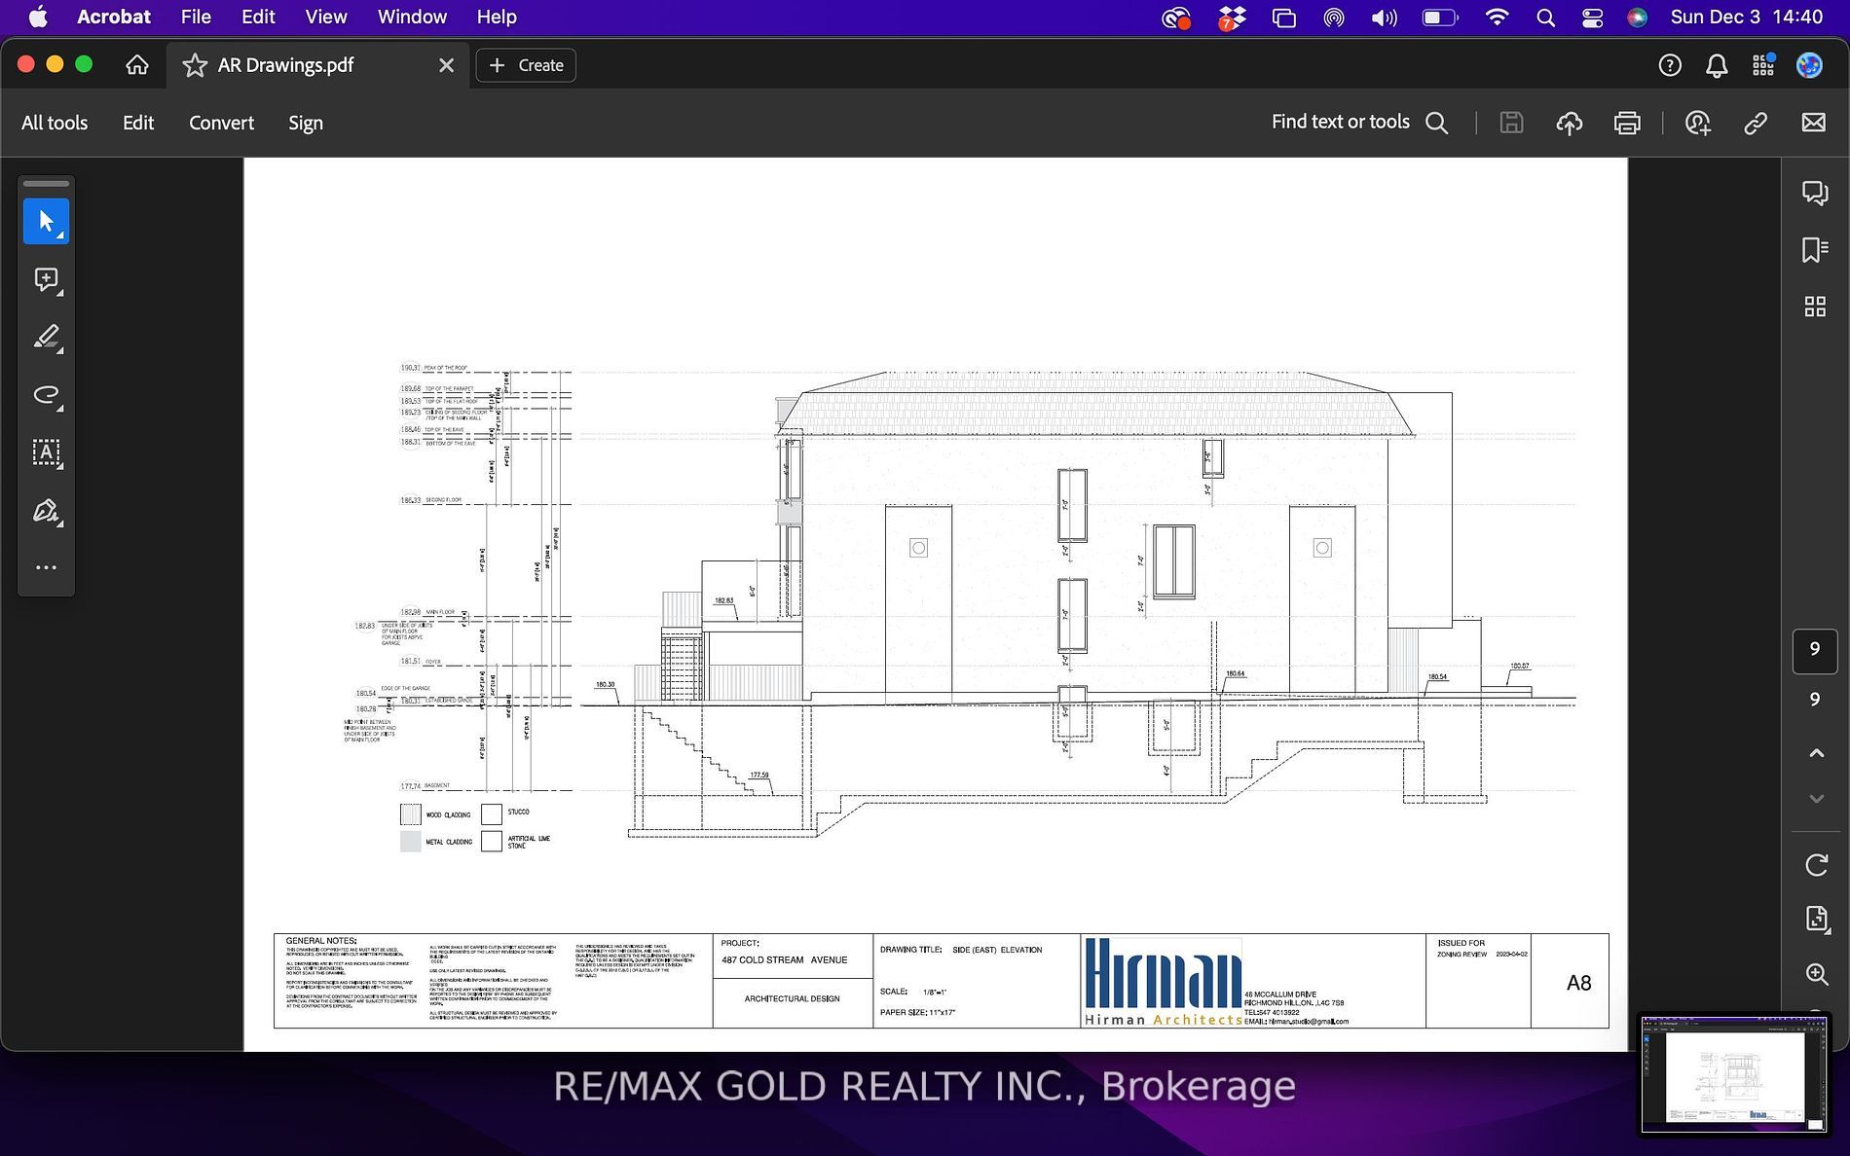
Task: Show the page thumbnails grid panel
Action: [1814, 307]
